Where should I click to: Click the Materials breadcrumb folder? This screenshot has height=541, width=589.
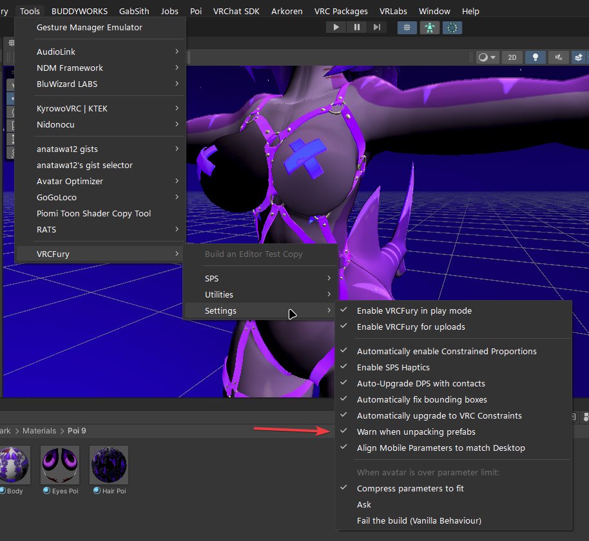(x=39, y=431)
